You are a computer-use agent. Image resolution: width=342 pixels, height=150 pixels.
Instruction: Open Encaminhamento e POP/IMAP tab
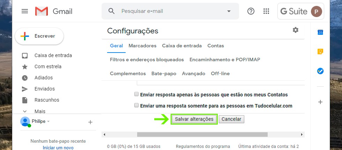tap(225, 60)
